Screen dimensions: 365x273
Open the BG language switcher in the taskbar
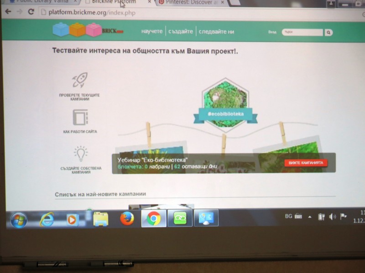(288, 217)
